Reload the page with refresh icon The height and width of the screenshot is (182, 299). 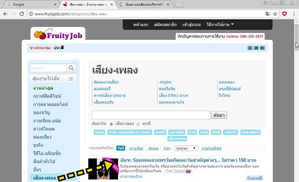21,14
